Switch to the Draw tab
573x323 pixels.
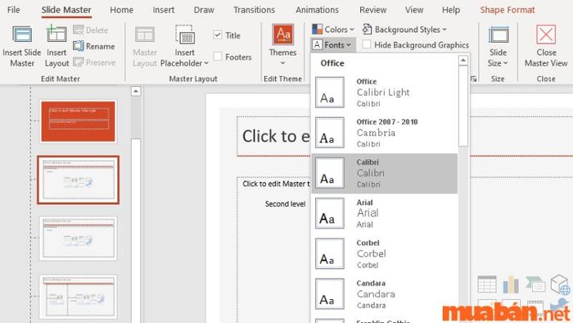click(x=204, y=10)
